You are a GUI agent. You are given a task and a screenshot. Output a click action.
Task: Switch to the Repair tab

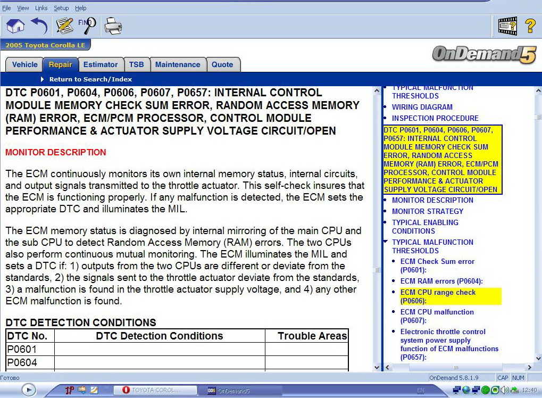60,65
